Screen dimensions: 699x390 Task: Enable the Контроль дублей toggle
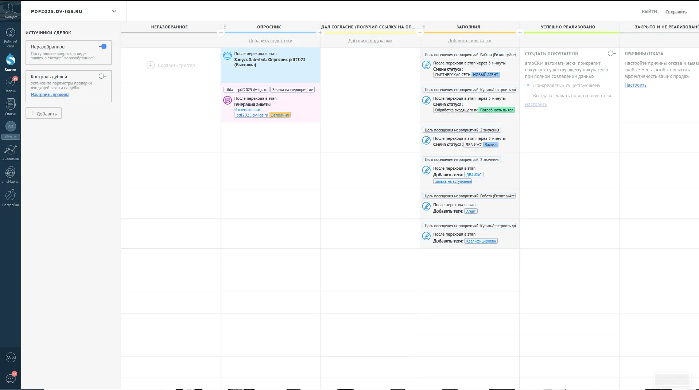[102, 76]
